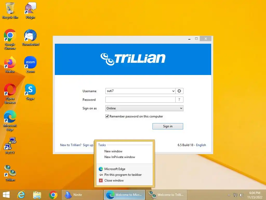Select the Trillian desktop shortcut
The width and height of the screenshot is (266, 200).
click(10, 173)
